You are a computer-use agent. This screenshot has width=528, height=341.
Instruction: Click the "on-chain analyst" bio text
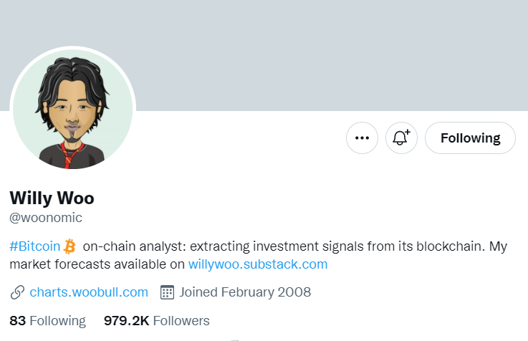[x=133, y=246]
